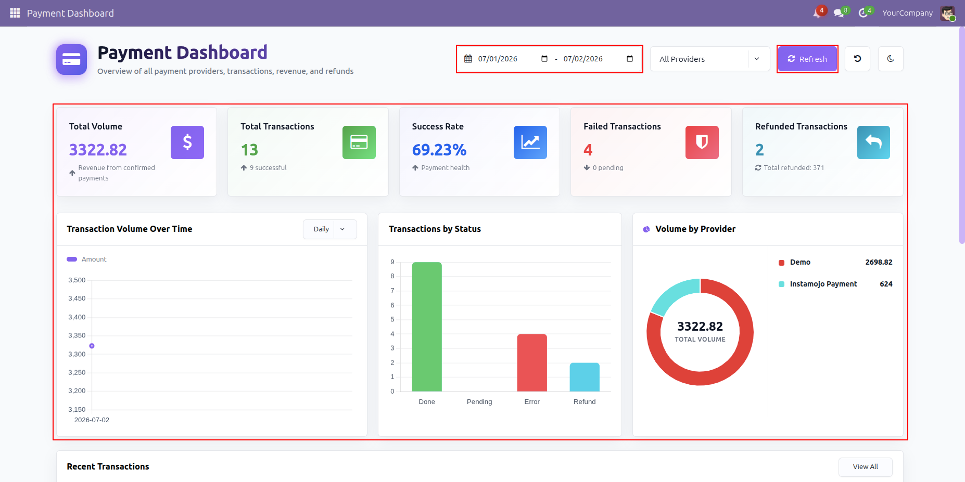Open the YourCompany company menu
The height and width of the screenshot is (482, 965).
coord(907,13)
